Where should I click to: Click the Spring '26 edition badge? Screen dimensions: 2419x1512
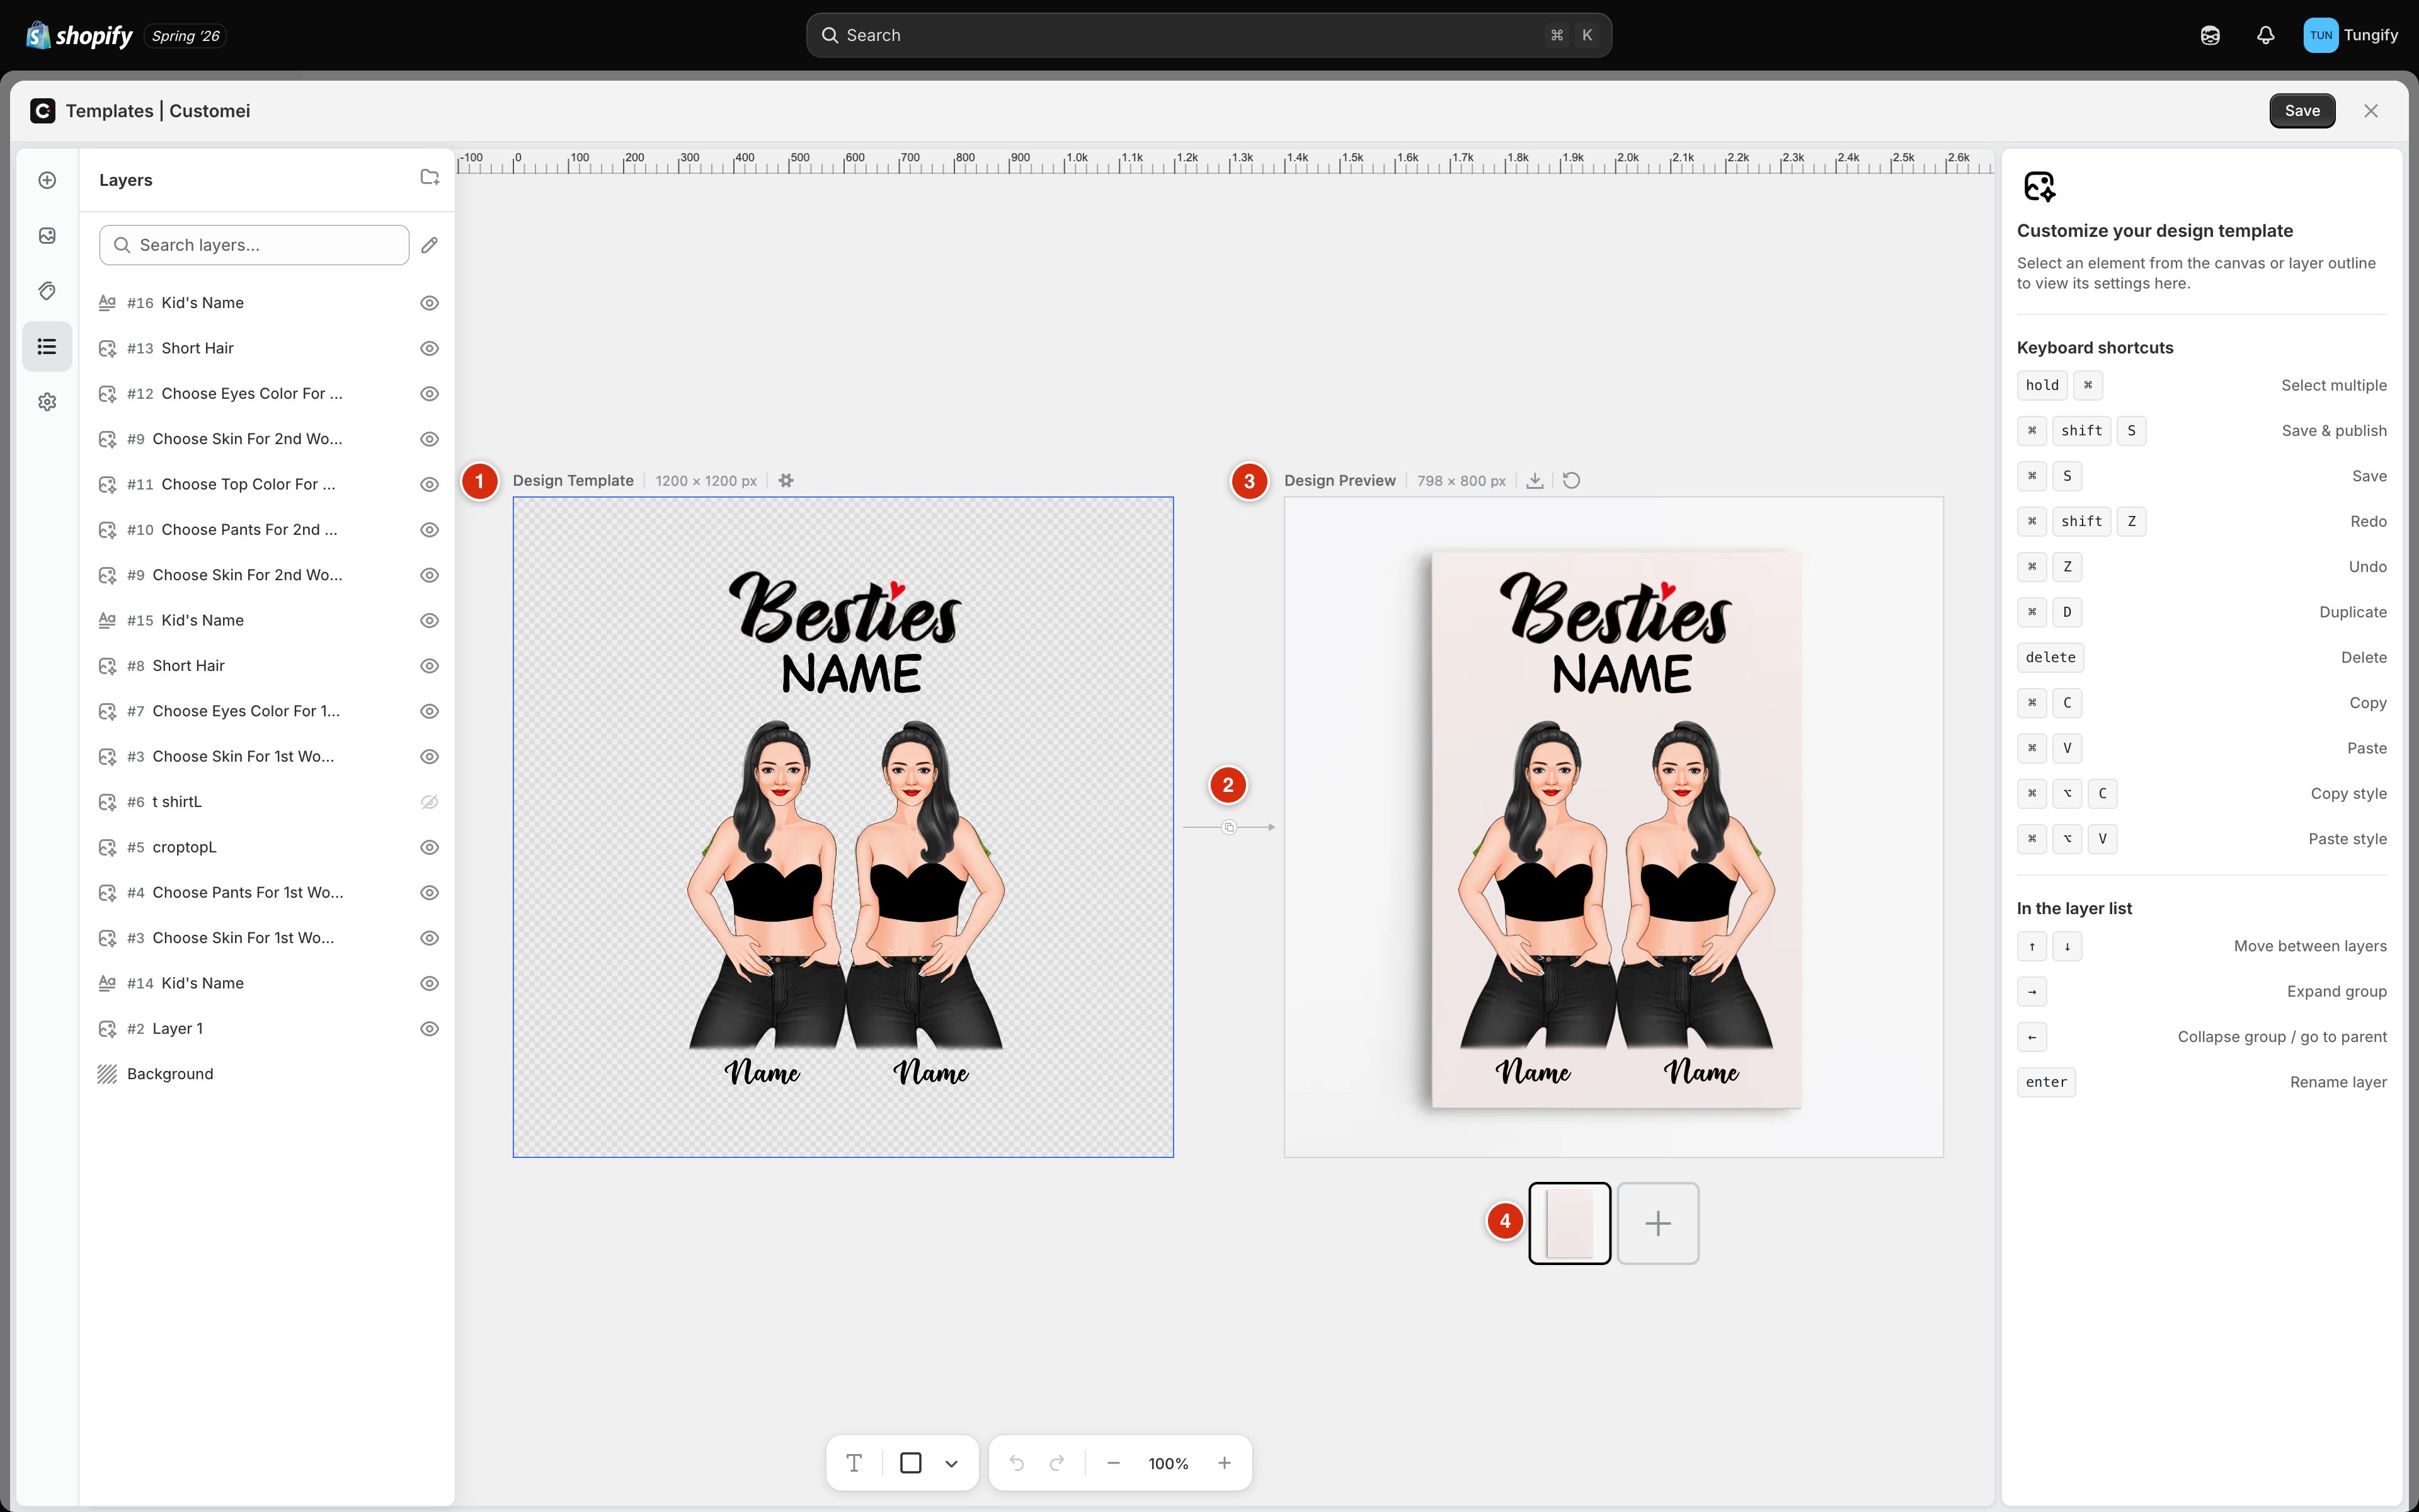[x=185, y=36]
